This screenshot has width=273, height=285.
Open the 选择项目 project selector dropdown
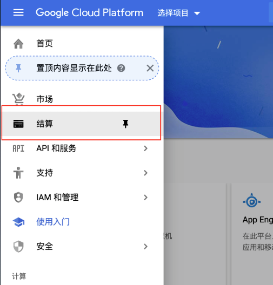179,13
